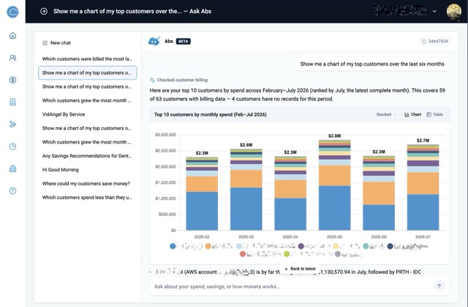
Task: Toggle the pale yellow legend series swatch
Action: pyautogui.click(x=336, y=246)
